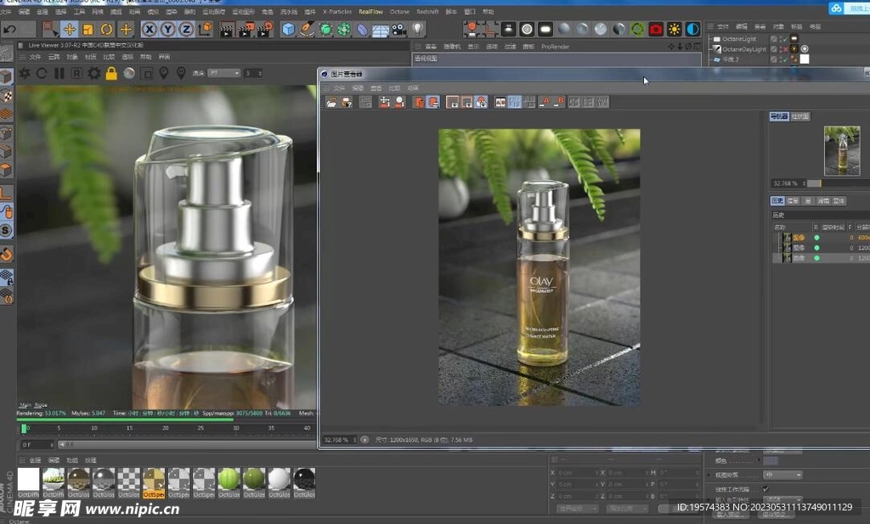
Task: Click the AB compare icon in Picture Viewer
Action: point(500,102)
